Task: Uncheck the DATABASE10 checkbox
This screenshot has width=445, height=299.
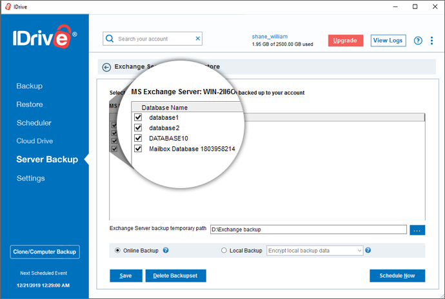Action: [x=138, y=138]
